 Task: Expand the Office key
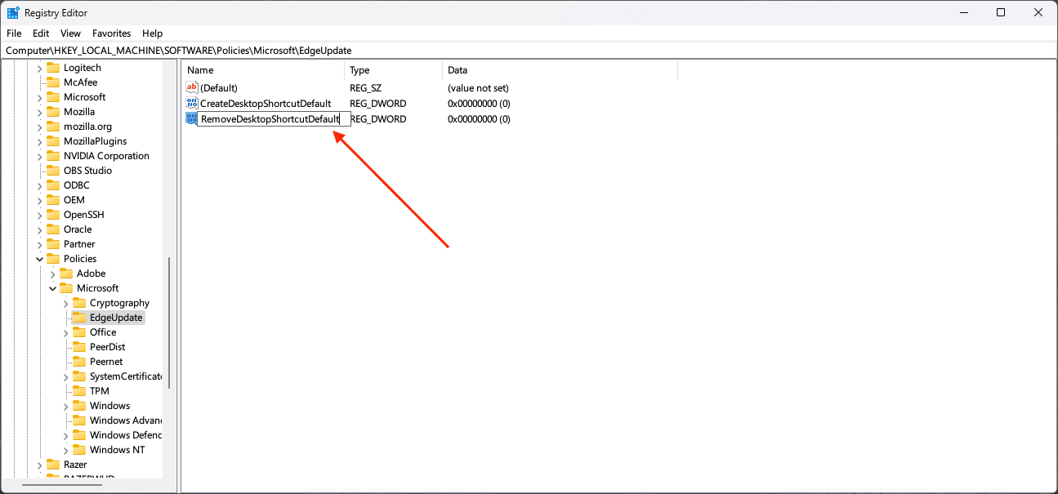[66, 332]
